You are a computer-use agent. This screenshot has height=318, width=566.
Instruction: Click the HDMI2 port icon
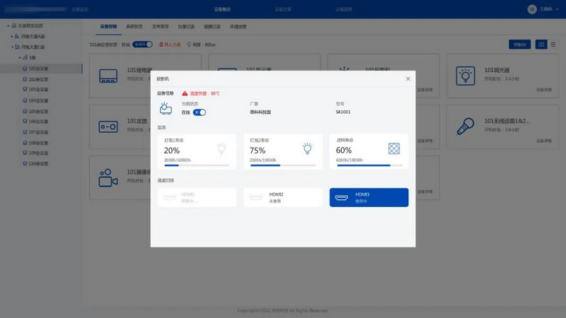(x=255, y=197)
